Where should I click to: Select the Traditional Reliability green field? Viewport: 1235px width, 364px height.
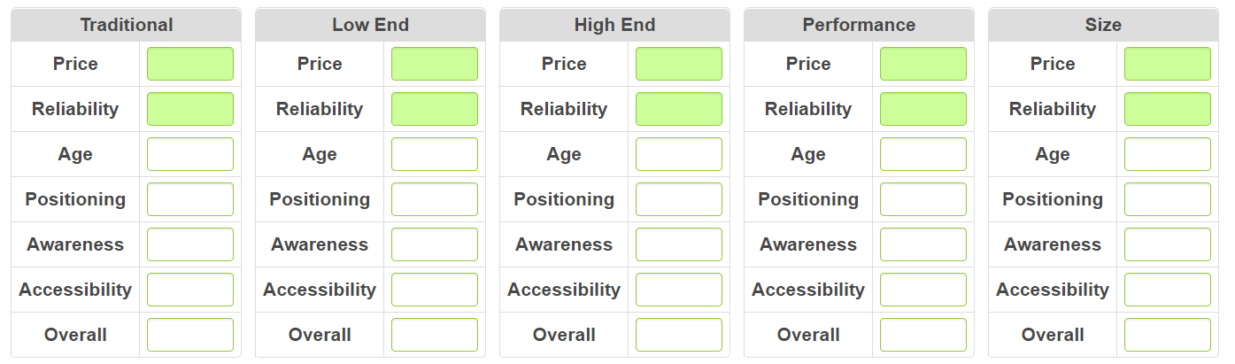190,109
